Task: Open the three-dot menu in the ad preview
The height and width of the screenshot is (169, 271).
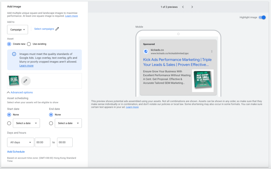Action: [x=212, y=51]
